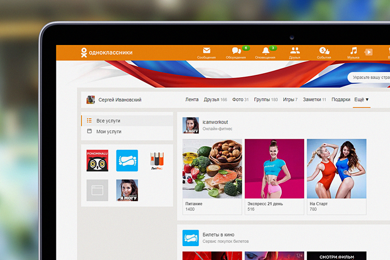390x260 pixels.
Task: Open the Экспресс 21 день thumbnail
Action: 274,169
